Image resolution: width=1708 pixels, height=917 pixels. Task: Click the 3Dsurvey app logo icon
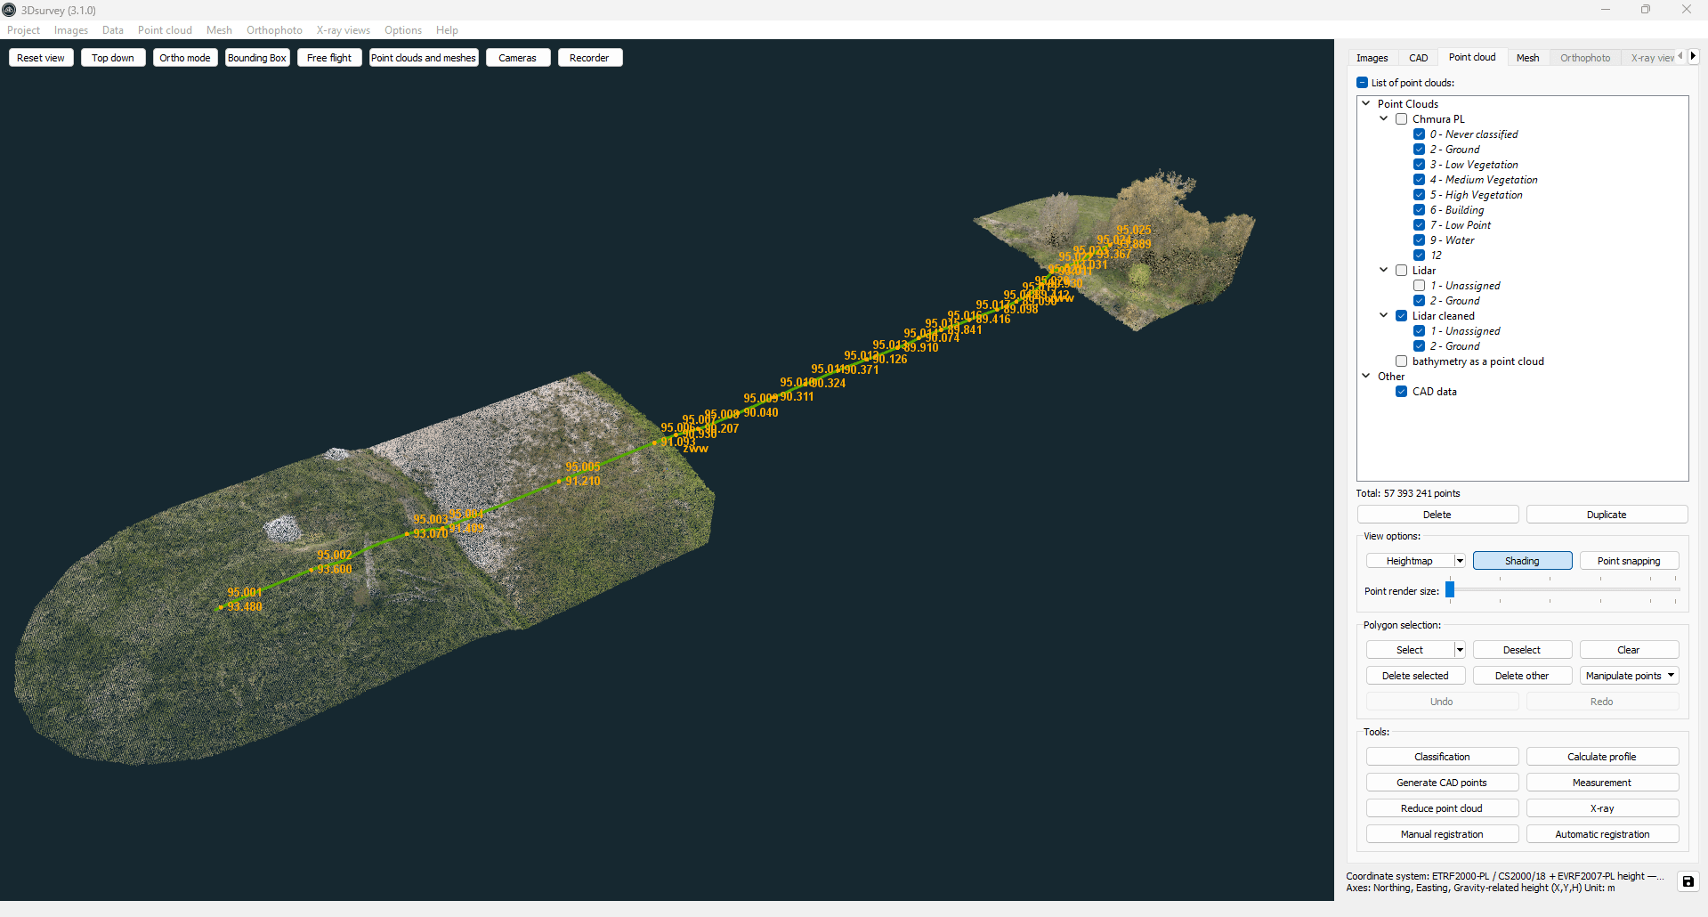[10, 10]
